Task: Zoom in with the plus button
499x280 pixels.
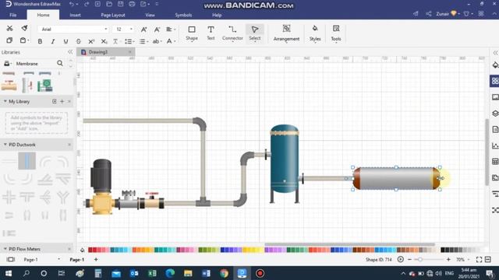Action: click(x=448, y=259)
